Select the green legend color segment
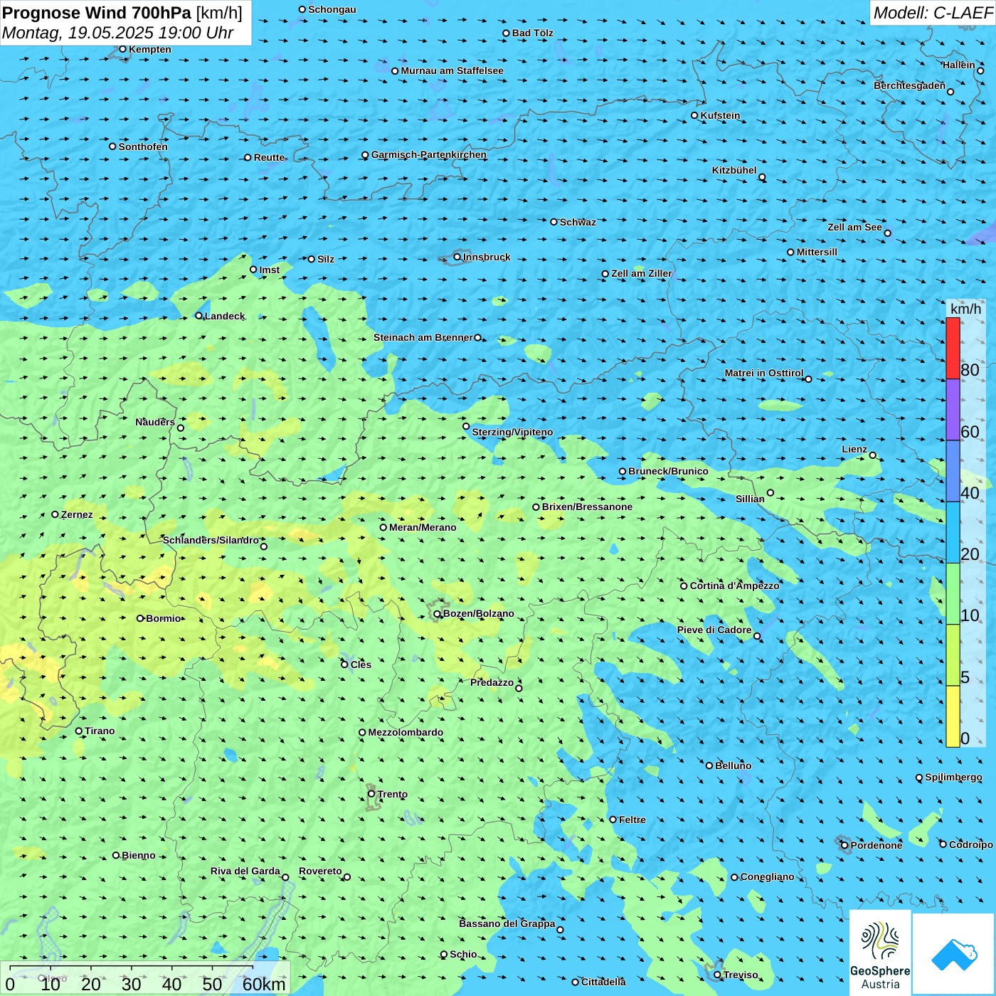The height and width of the screenshot is (996, 996). point(953,594)
